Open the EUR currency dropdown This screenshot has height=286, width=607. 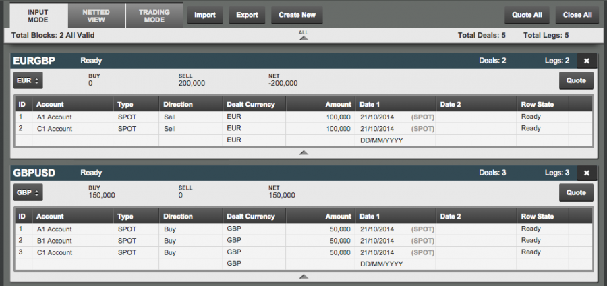coord(28,80)
